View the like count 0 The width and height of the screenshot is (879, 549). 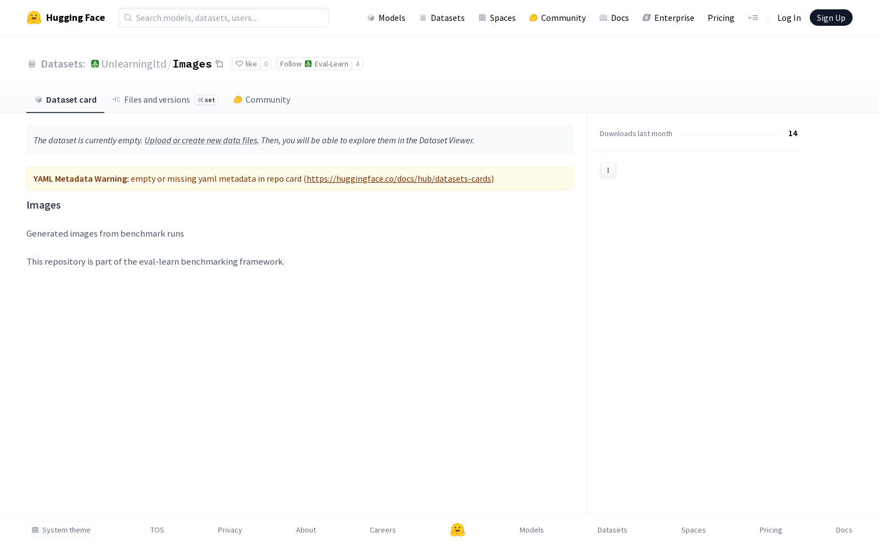pos(266,64)
